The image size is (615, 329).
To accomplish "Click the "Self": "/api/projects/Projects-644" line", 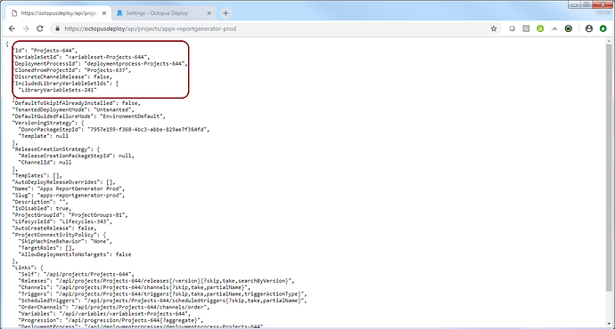I will (77, 274).
